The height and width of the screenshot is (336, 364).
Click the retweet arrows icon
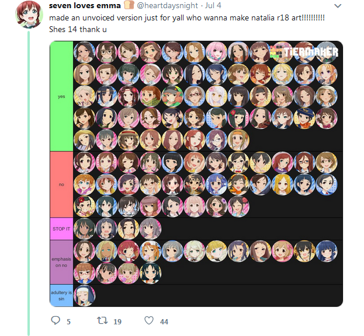pos(102,320)
